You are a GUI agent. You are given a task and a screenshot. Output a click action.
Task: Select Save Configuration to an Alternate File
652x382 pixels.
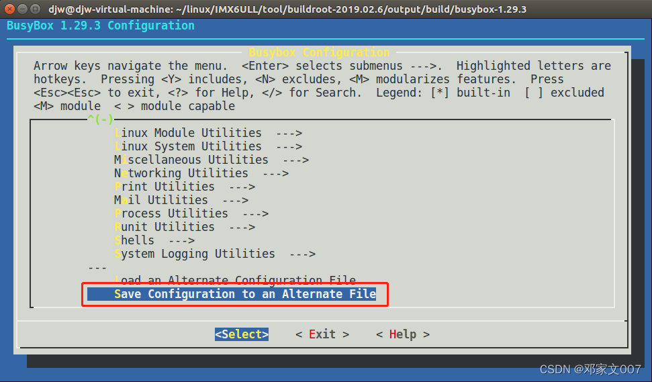click(x=232, y=294)
